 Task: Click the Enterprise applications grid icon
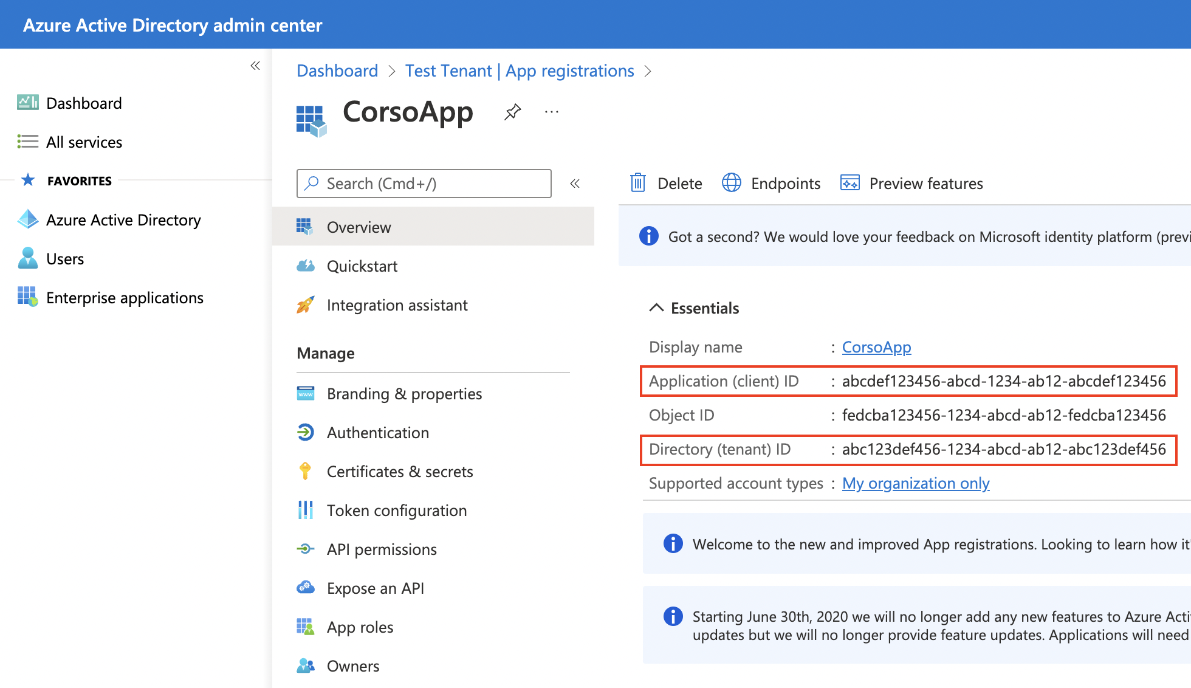point(27,297)
